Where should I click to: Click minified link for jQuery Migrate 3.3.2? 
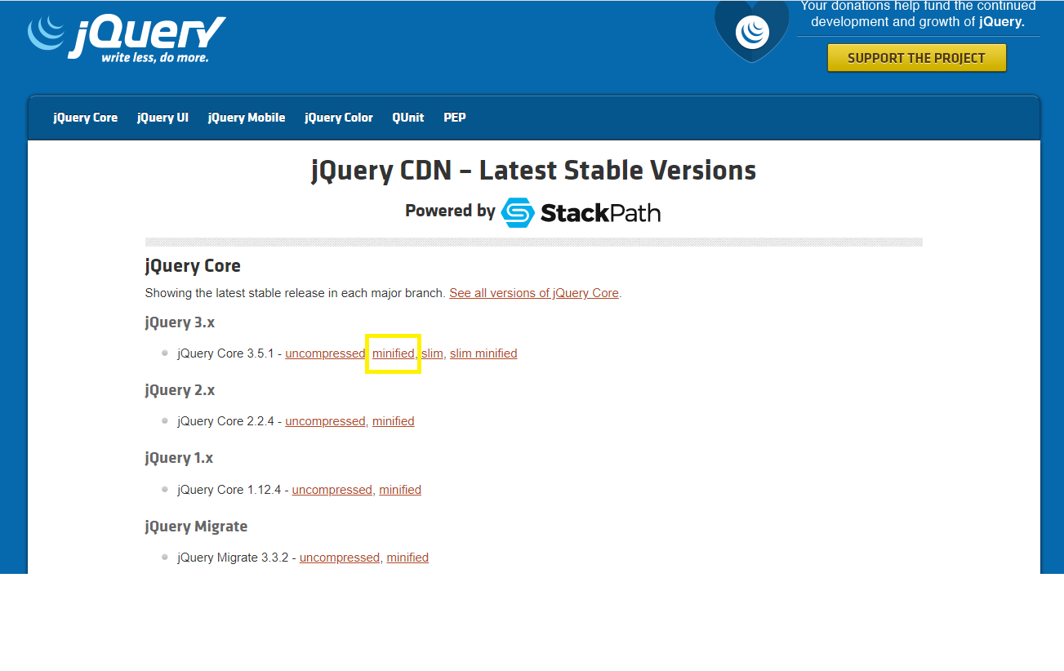tap(407, 558)
